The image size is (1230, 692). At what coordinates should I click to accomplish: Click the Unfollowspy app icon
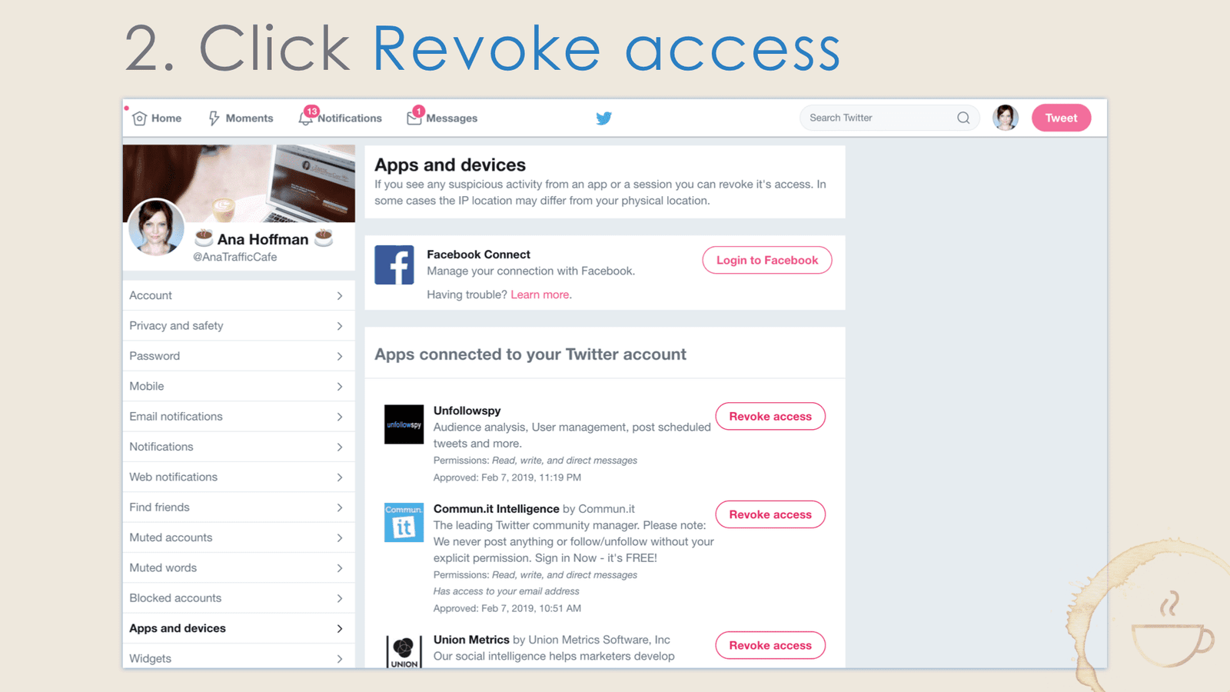(x=404, y=424)
